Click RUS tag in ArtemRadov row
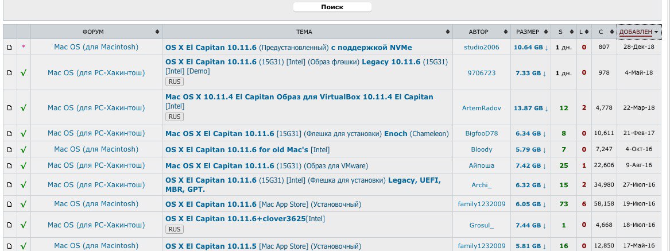The width and height of the screenshot is (670, 251). pos(175,116)
